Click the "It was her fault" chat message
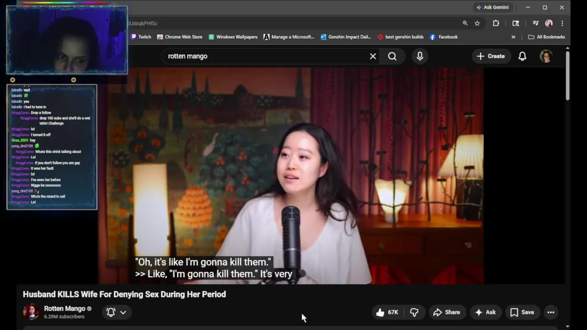587x330 pixels. click(x=32, y=168)
